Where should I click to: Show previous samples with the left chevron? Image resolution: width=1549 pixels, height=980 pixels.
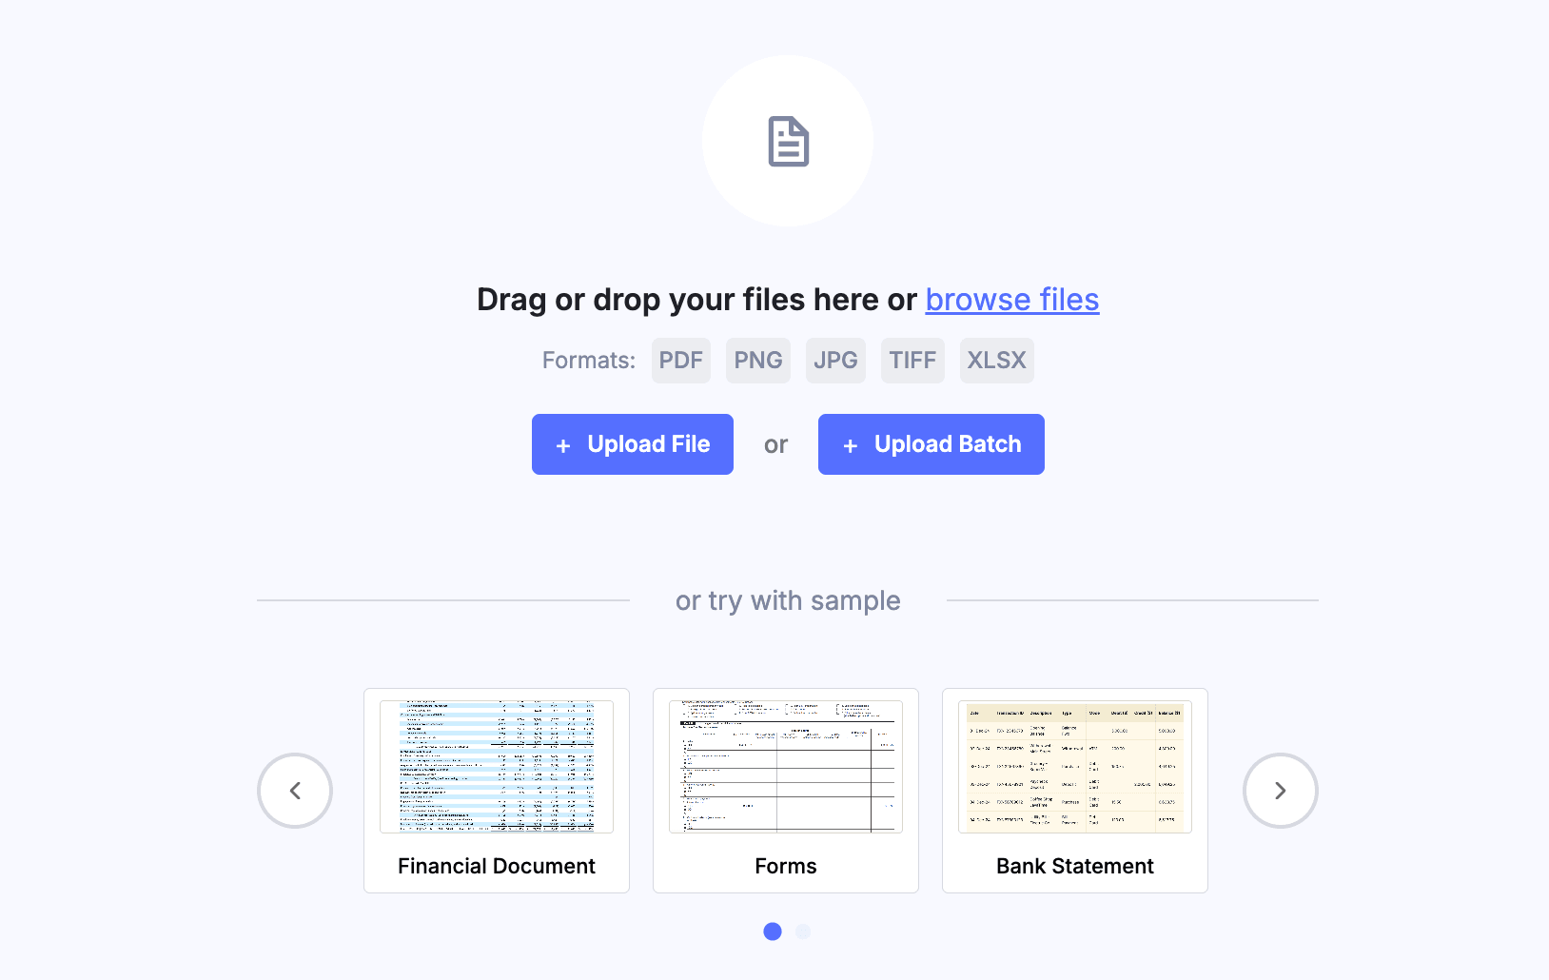pos(295,791)
